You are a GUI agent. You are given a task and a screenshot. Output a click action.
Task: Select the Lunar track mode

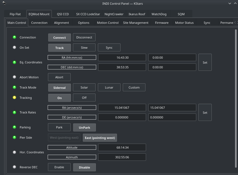pos(109,87)
